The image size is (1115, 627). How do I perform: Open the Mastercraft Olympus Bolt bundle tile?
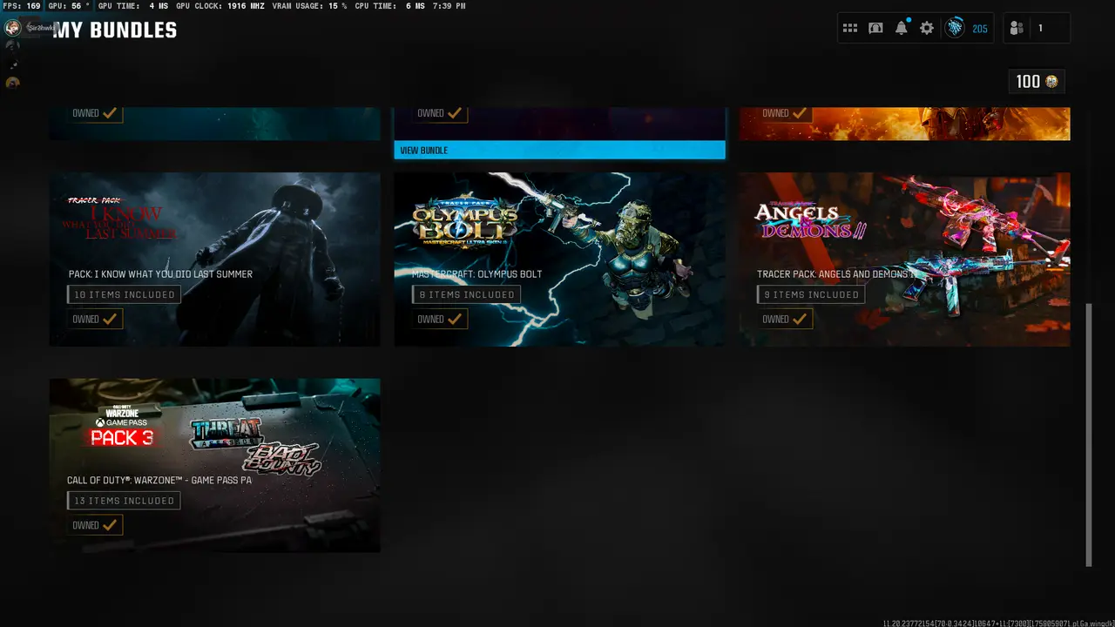[x=559, y=235]
